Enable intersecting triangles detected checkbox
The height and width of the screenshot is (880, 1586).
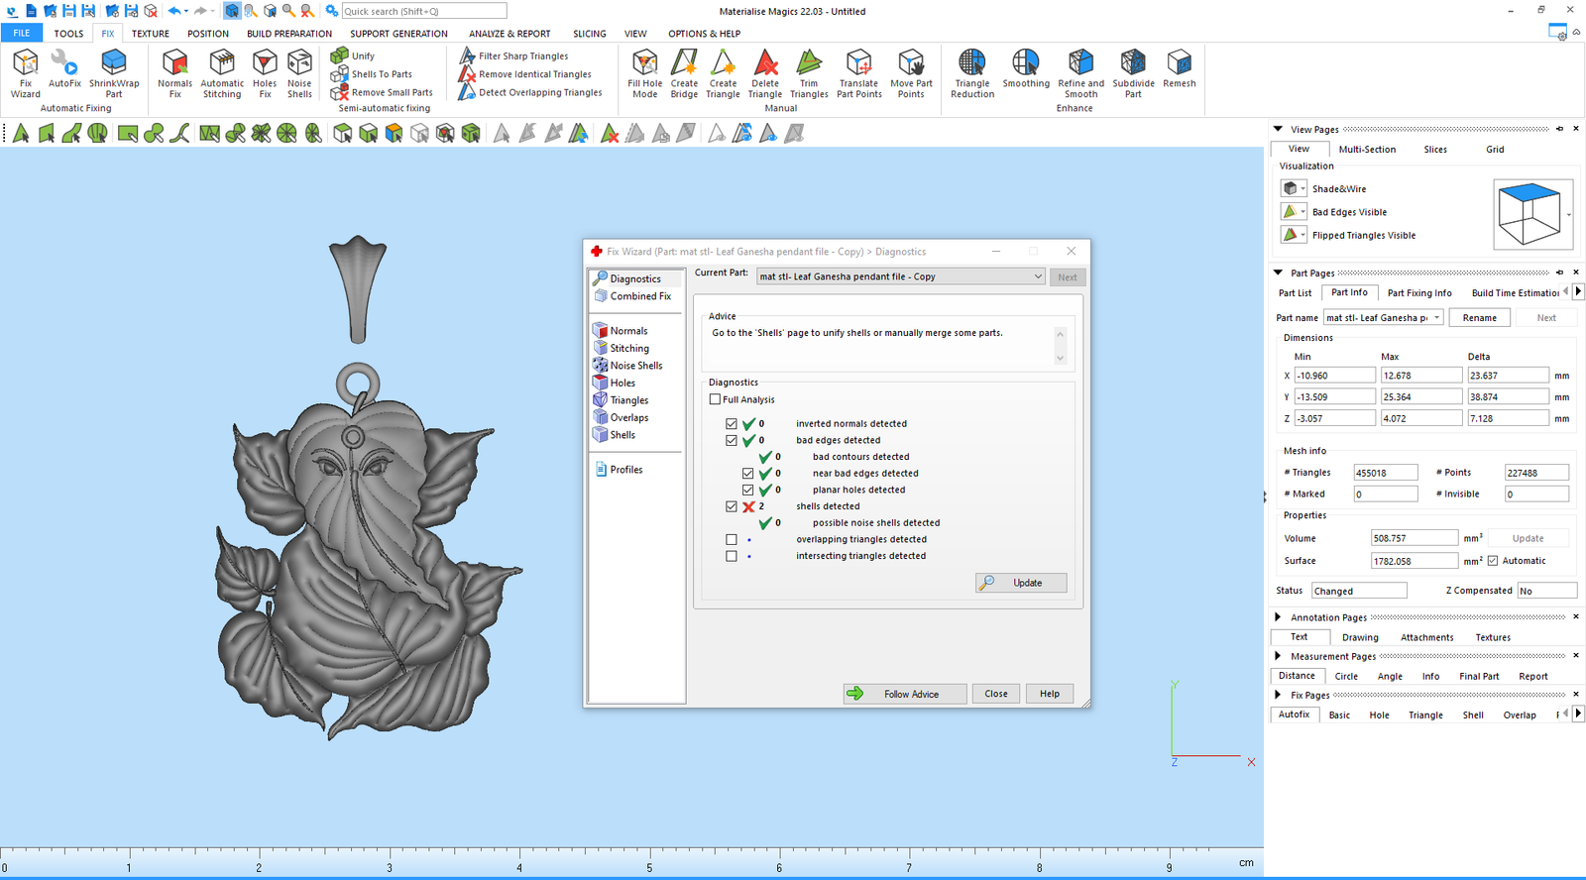732,556
